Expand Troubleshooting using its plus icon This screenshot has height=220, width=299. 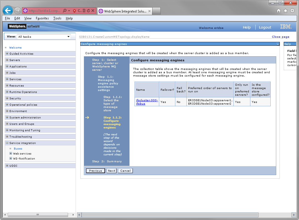click(x=7, y=136)
